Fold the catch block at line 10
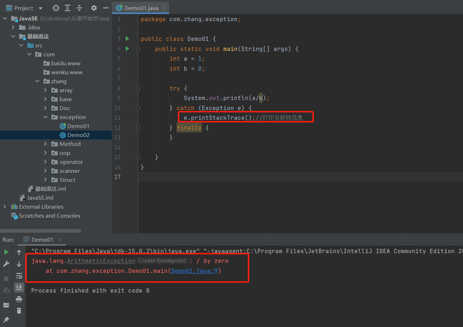This screenshot has height=327, width=463. (x=138, y=108)
